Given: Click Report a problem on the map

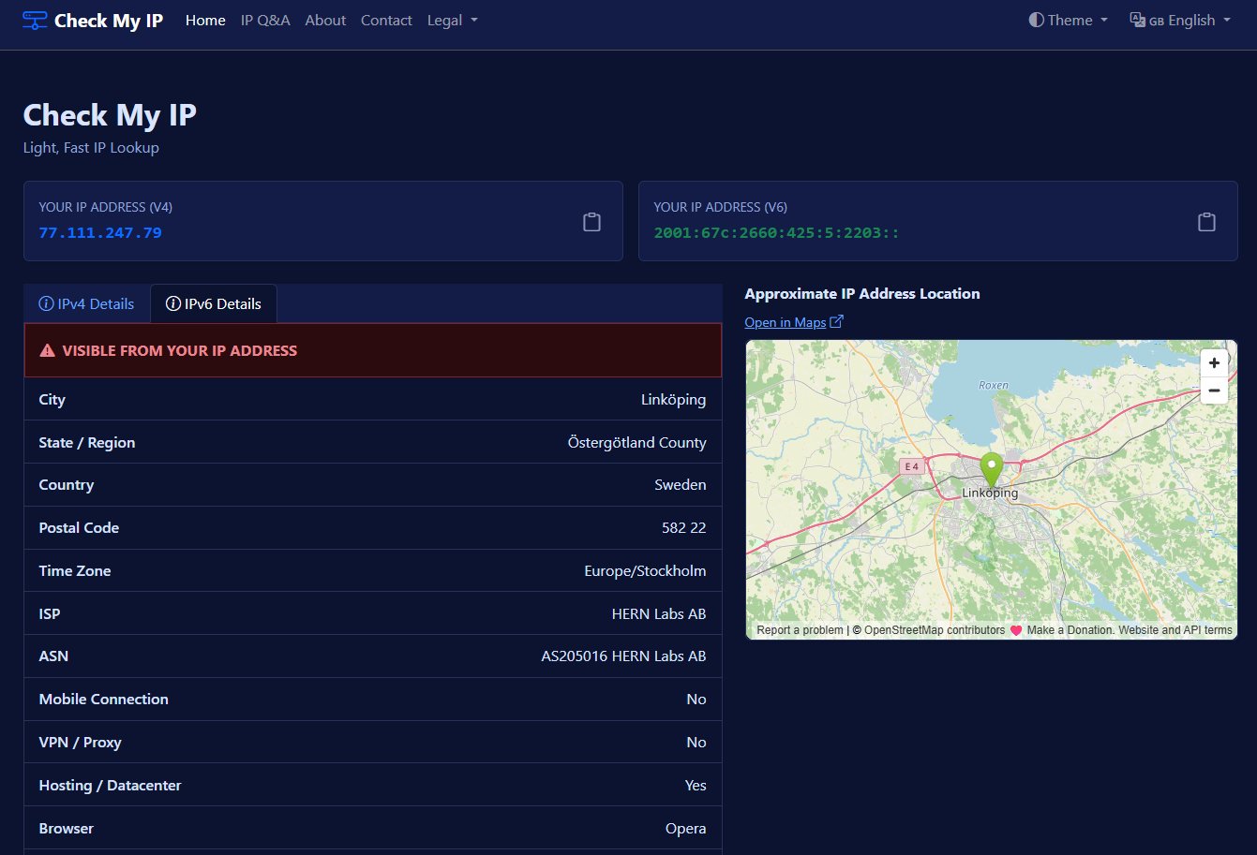Looking at the screenshot, I should [800, 630].
